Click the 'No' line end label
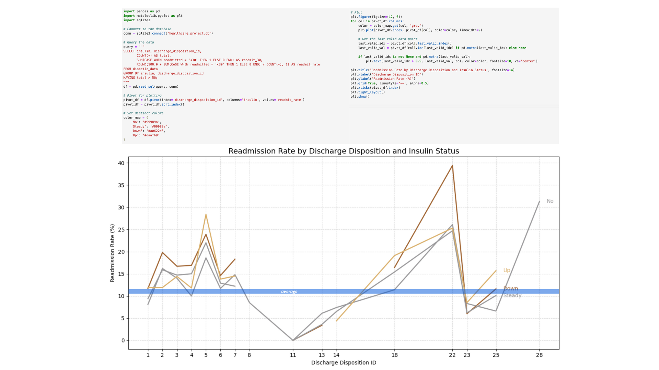Viewport: 659px width, 370px height. click(550, 201)
